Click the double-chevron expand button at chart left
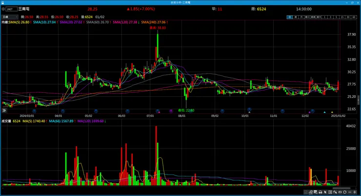Screen dimensions: 361x196 point(4,110)
